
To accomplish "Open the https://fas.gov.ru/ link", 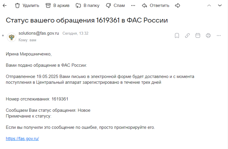I will pos(22,139).
